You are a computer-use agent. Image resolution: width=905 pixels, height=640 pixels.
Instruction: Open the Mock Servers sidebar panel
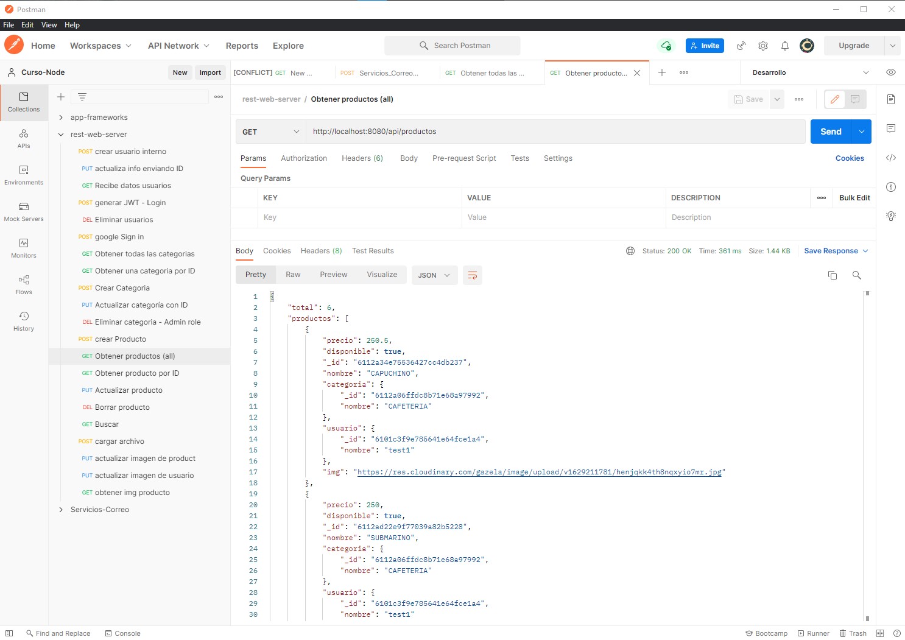tap(24, 211)
